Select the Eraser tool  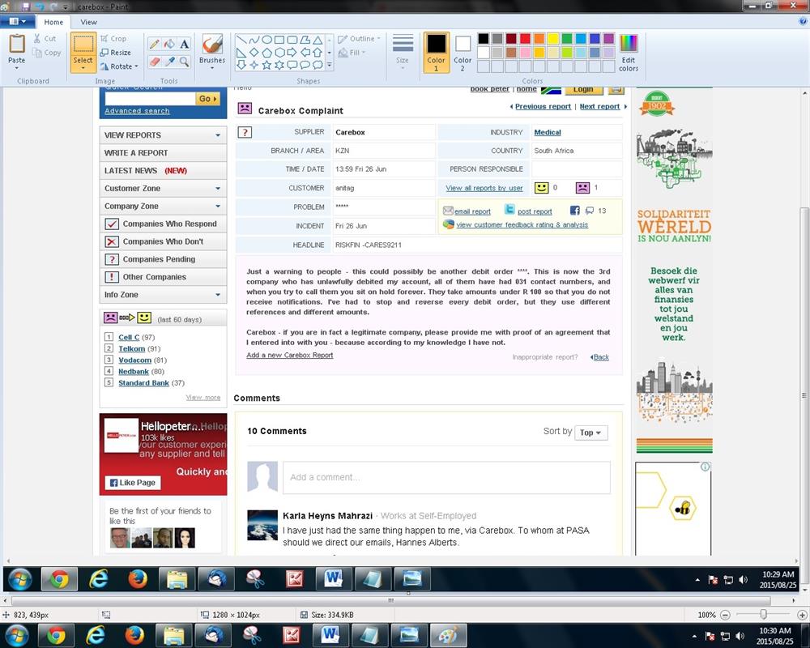click(x=154, y=62)
